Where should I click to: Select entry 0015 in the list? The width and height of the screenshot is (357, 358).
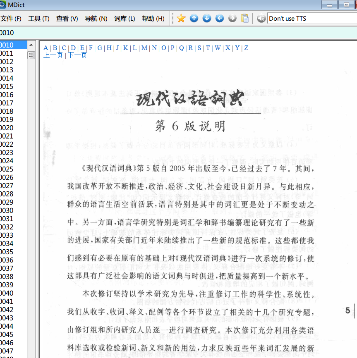pyautogui.click(x=13, y=86)
